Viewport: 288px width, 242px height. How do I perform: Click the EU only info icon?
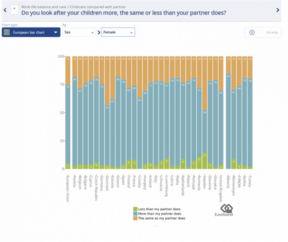tap(252, 32)
